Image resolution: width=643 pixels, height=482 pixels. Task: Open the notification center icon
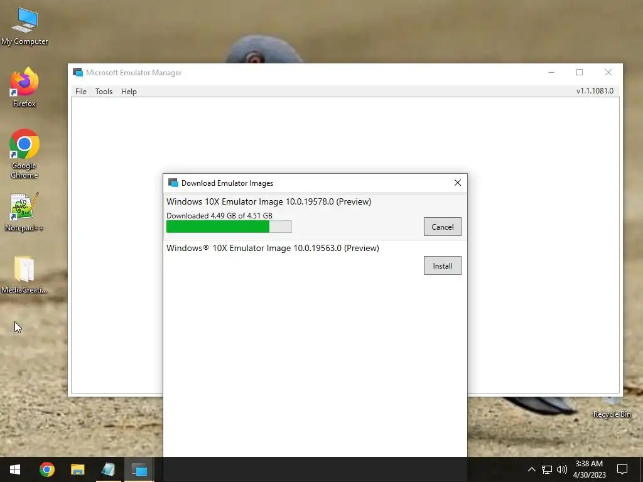(622, 469)
